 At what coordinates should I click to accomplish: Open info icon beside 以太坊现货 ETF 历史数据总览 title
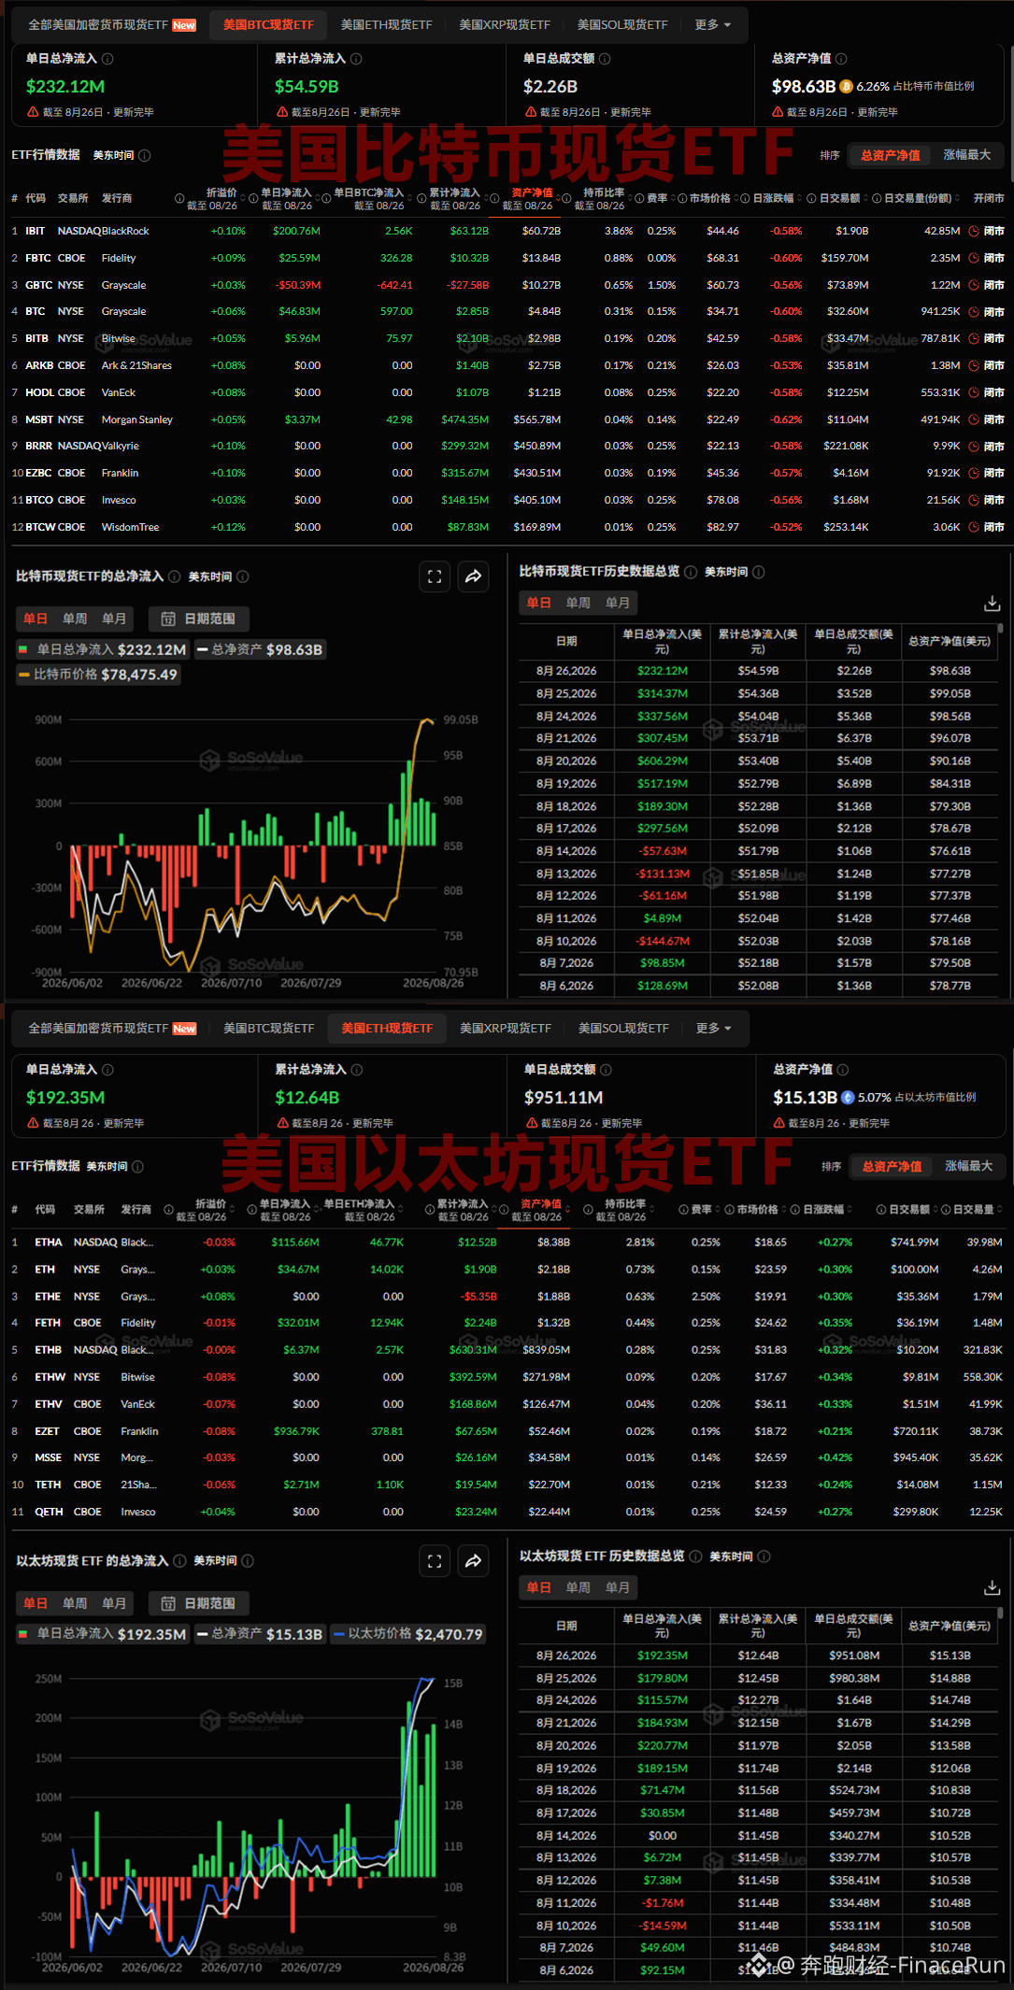[x=695, y=1556]
